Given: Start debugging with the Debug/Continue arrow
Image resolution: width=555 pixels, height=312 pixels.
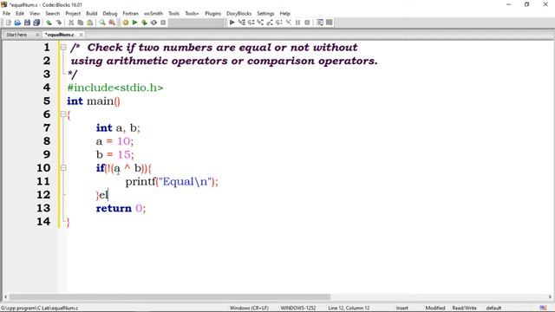Looking at the screenshot, I should tap(232, 23).
